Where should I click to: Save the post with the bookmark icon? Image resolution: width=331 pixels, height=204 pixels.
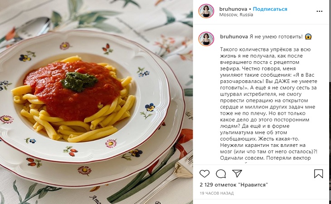(x=318, y=174)
